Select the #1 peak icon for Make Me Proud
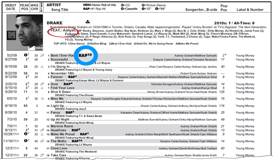This screenshot has height=160, width=273. pos(25,134)
